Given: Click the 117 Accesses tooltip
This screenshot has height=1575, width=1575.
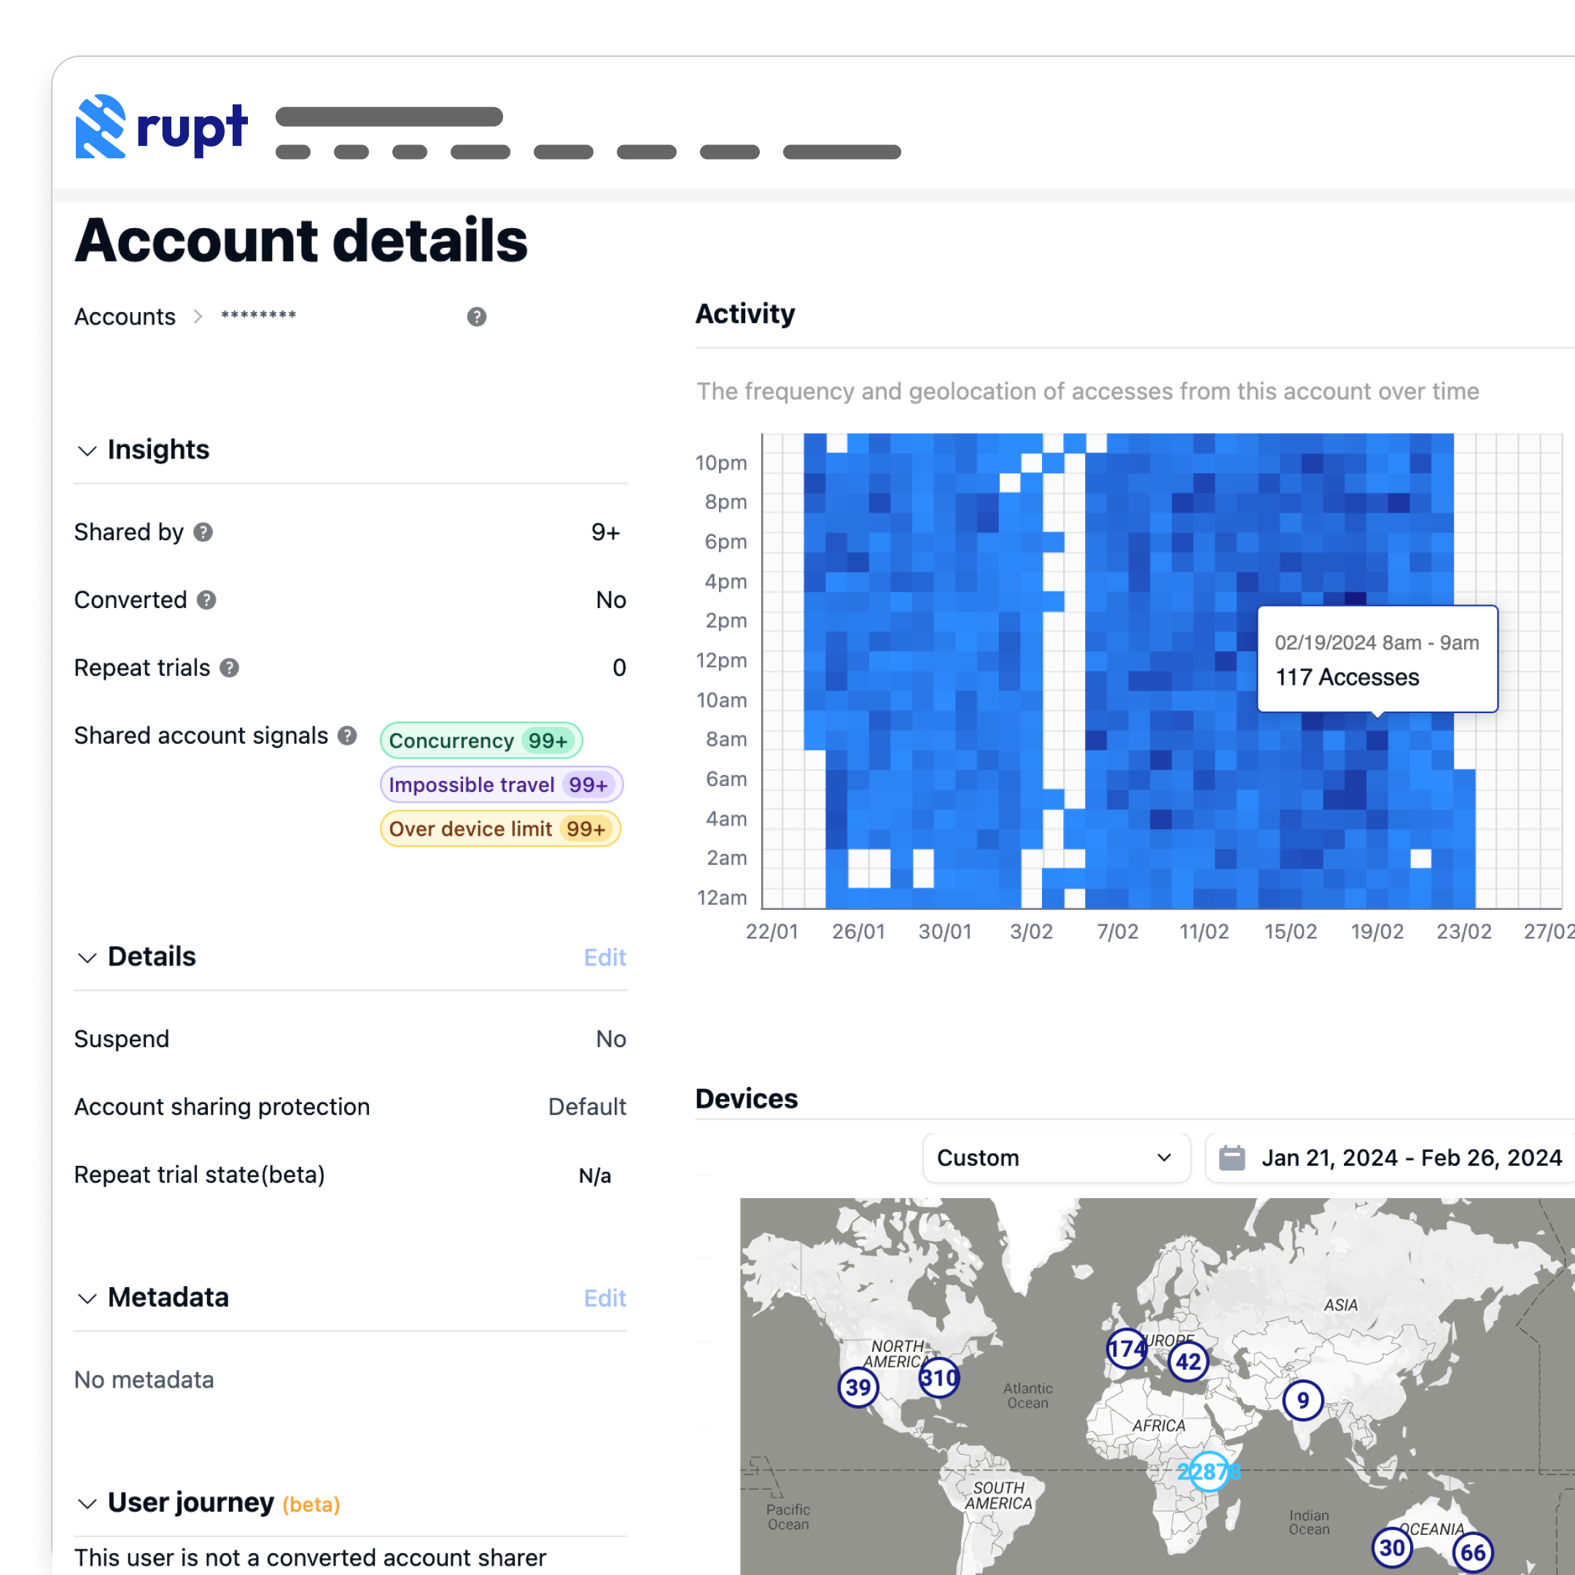Looking at the screenshot, I should click(1377, 658).
